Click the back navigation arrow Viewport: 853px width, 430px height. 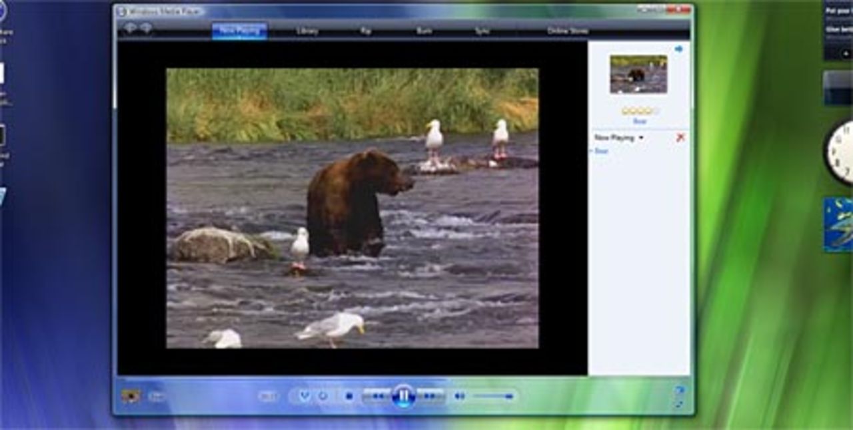130,29
